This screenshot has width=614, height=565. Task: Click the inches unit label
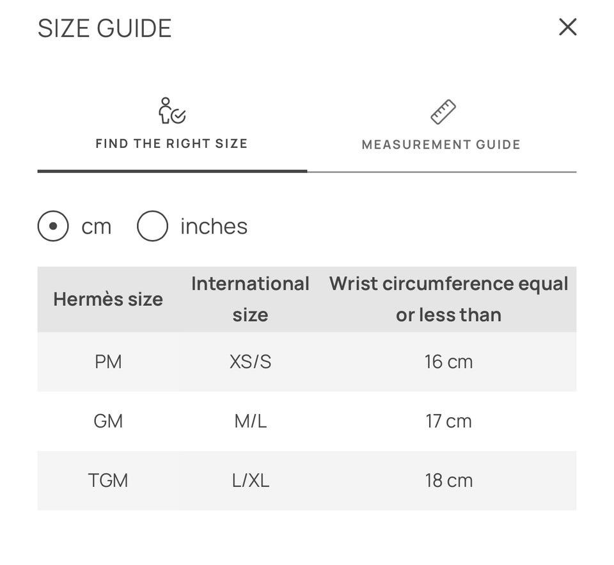point(214,227)
